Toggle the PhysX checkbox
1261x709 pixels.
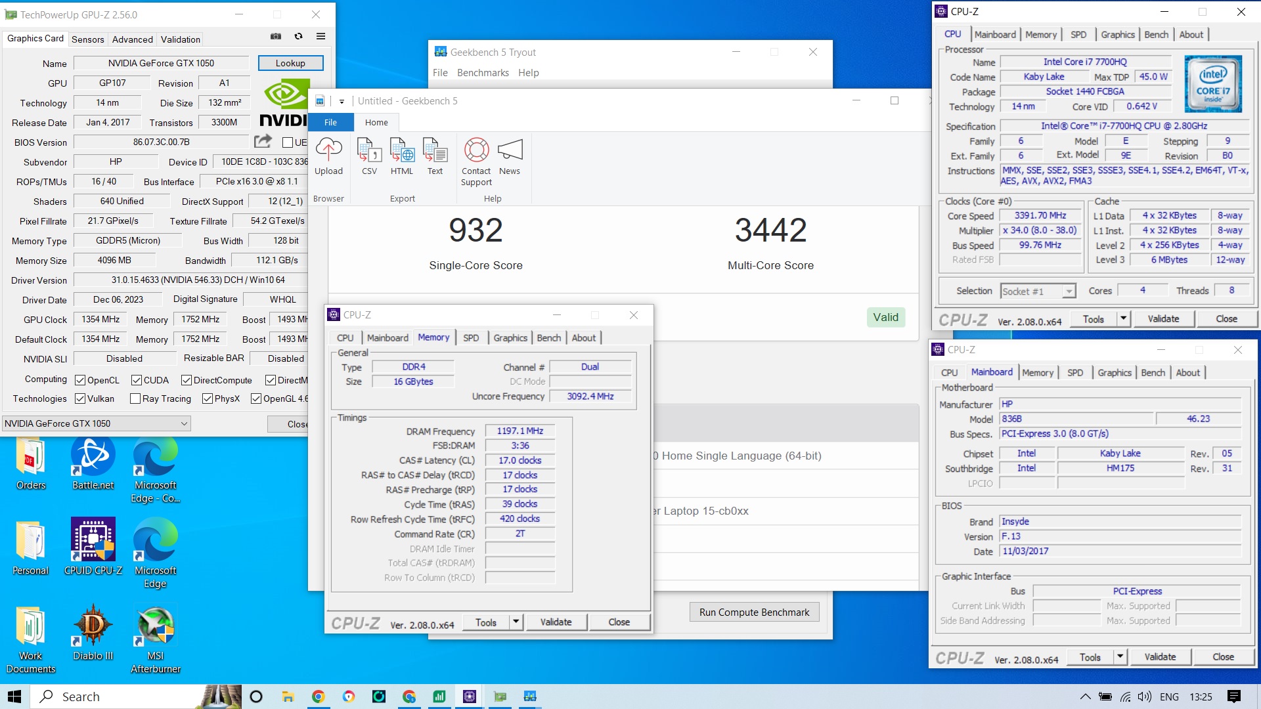(208, 398)
